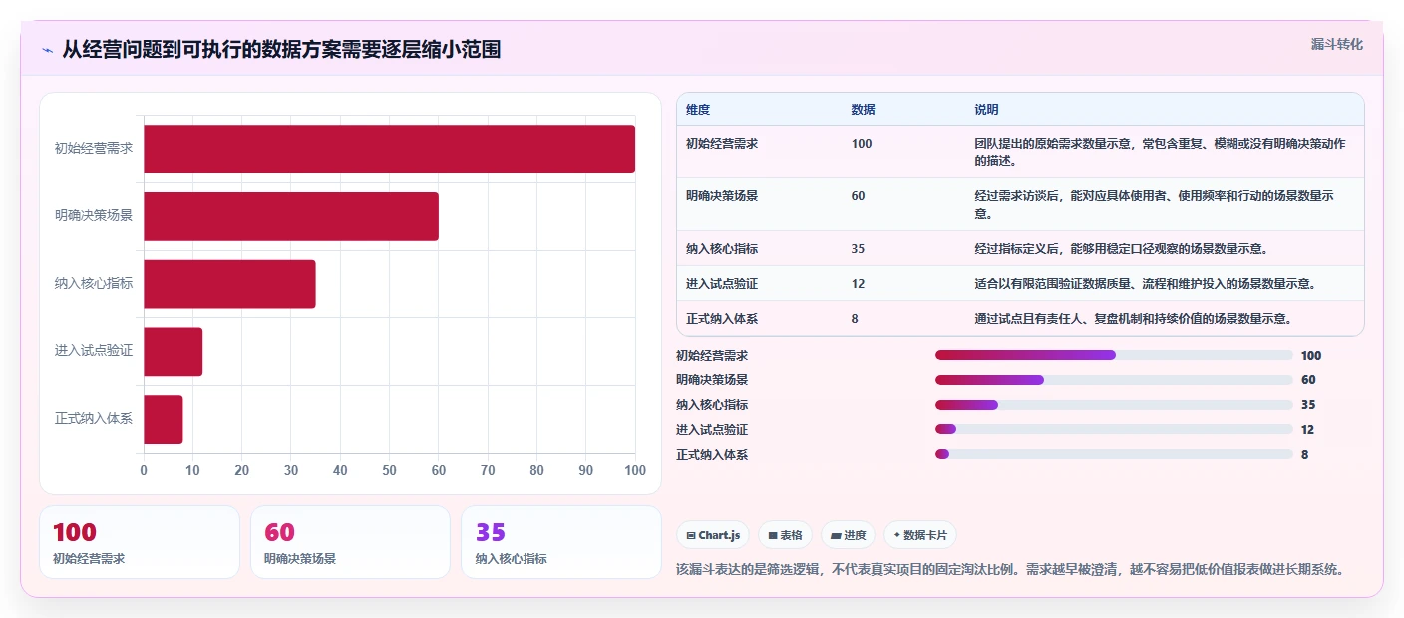Click the 数据 column header
Viewport: 1404px width, 618px height.
(x=864, y=110)
